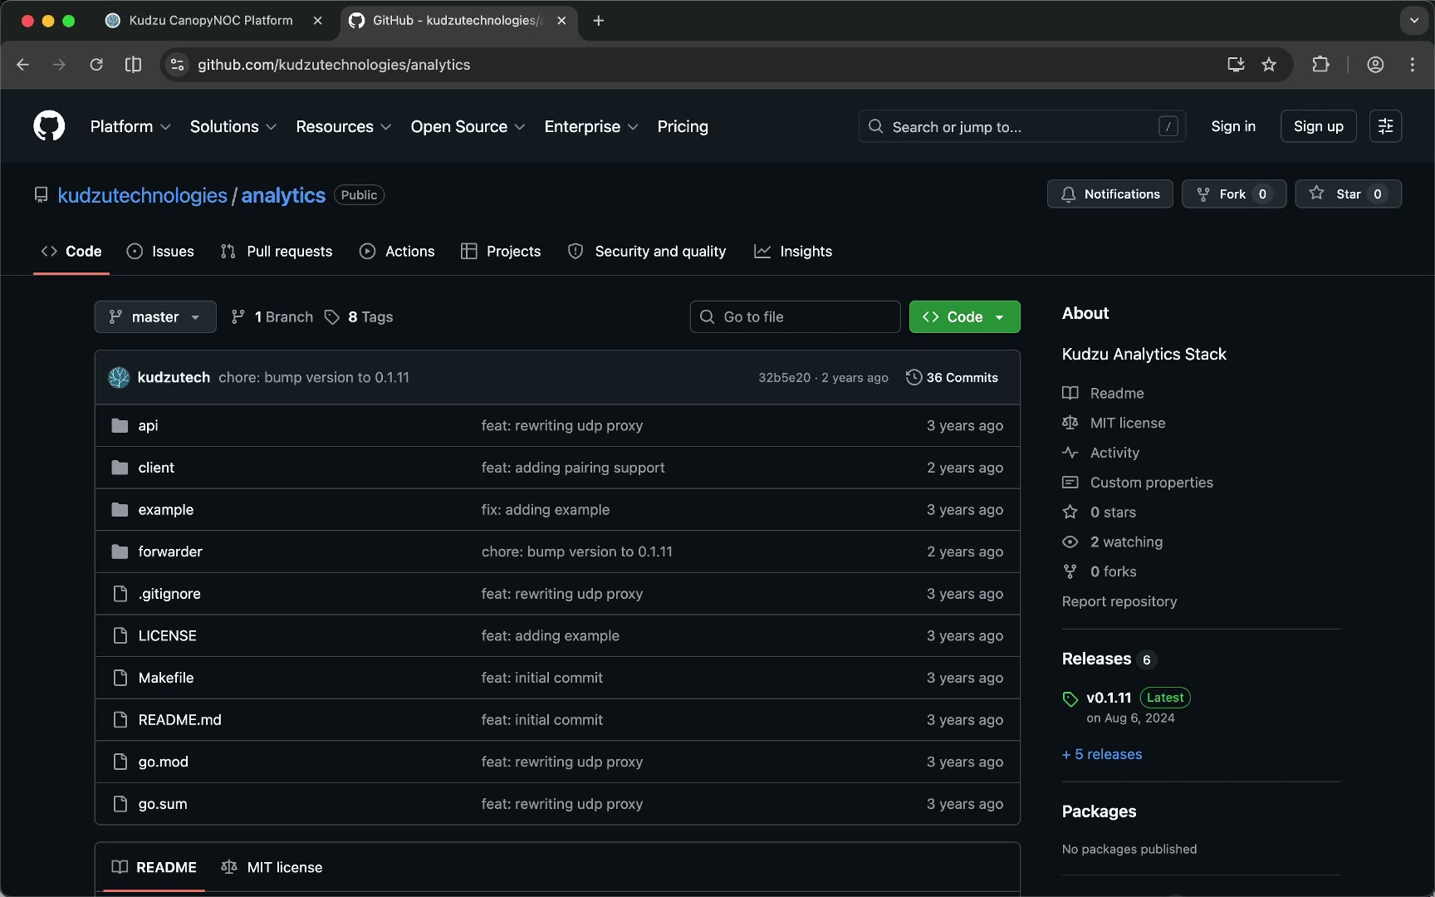Focus the Search or jump to field
The width and height of the screenshot is (1435, 897).
tap(1021, 126)
